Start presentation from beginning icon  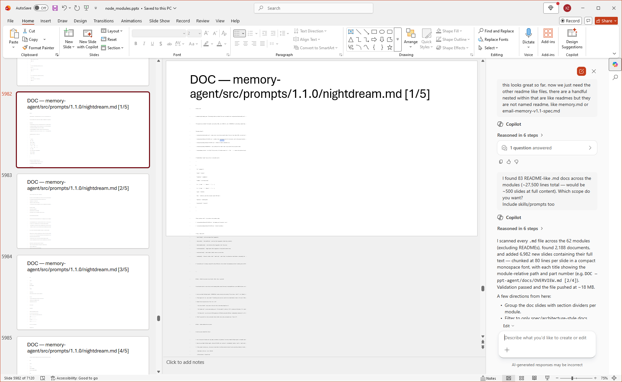pos(86,8)
